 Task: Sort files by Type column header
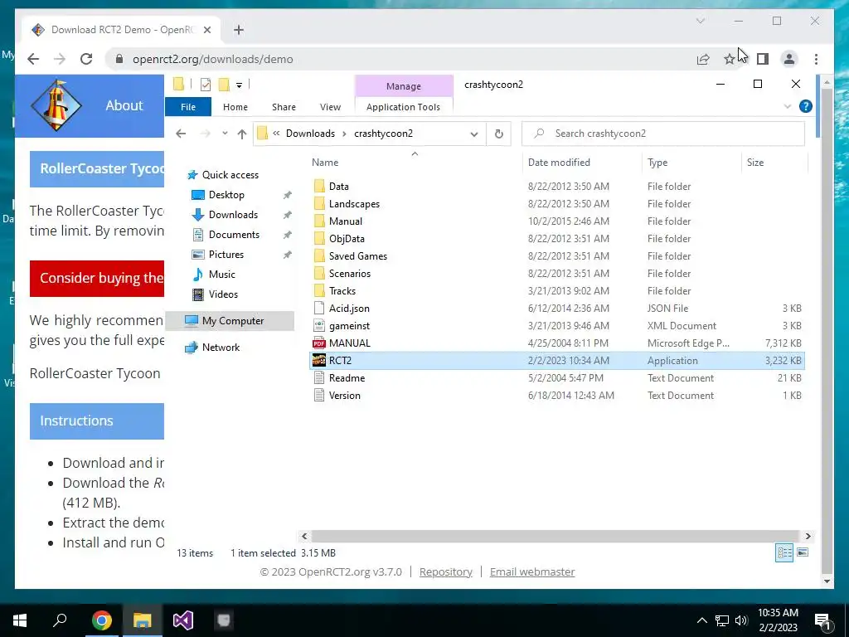click(x=657, y=163)
